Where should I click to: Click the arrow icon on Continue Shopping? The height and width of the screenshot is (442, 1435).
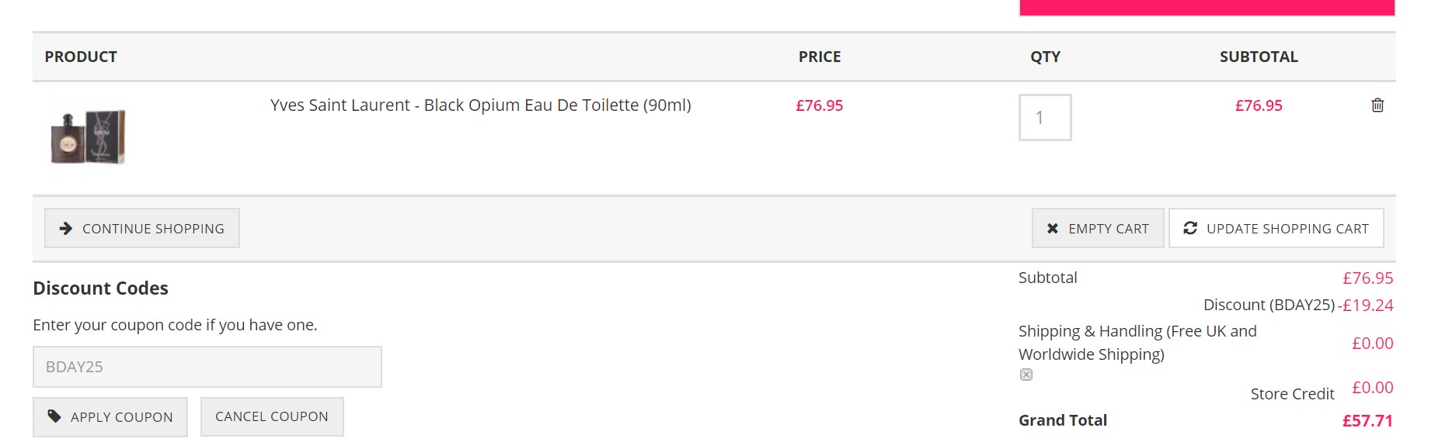[66, 228]
